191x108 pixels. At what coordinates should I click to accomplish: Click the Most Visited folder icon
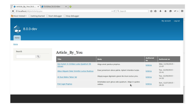pyautogui.click(x=12, y=16)
